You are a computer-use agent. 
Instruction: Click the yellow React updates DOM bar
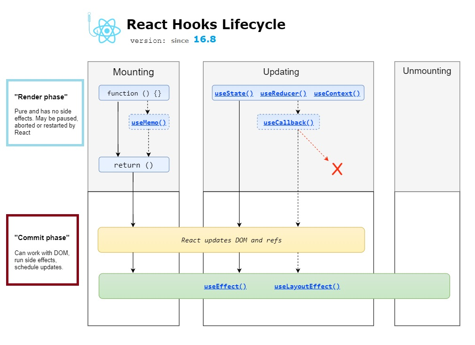point(231,240)
